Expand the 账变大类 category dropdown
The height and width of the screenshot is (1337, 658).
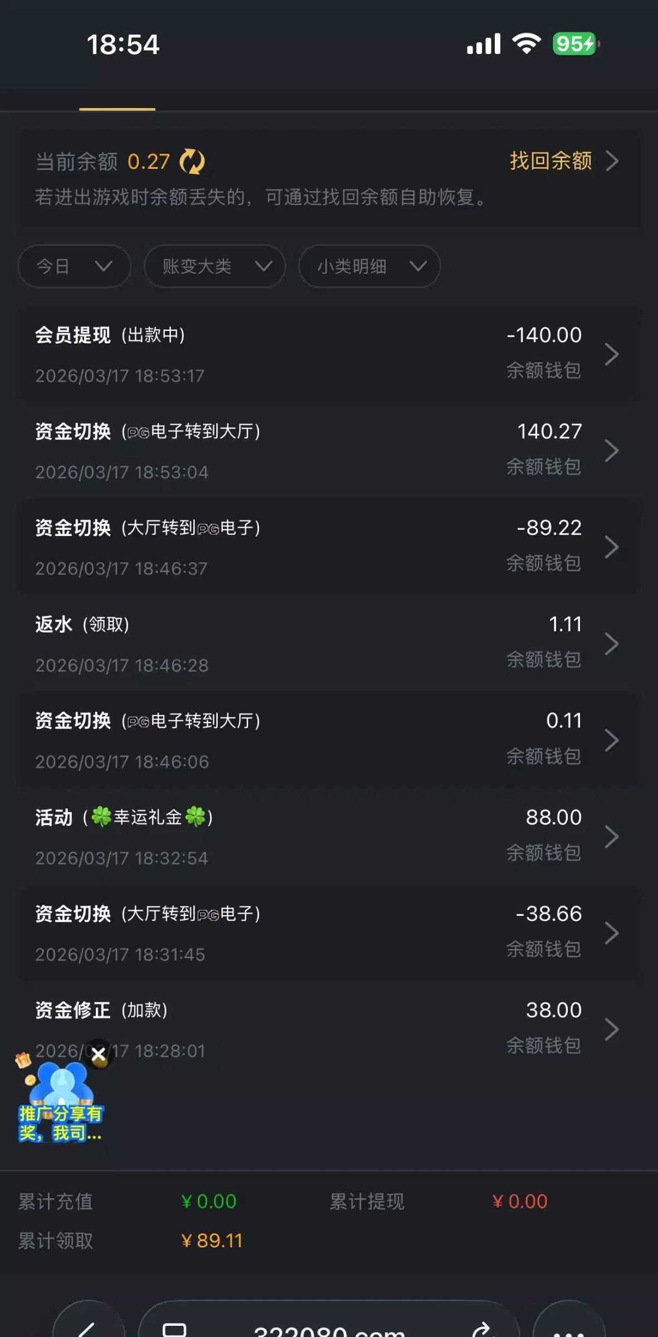(215, 266)
